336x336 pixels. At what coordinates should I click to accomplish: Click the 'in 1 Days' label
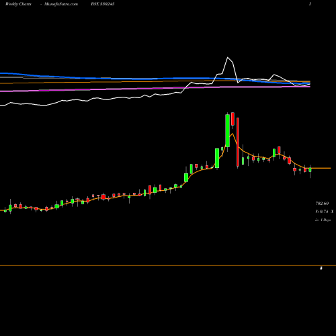[323, 220]
